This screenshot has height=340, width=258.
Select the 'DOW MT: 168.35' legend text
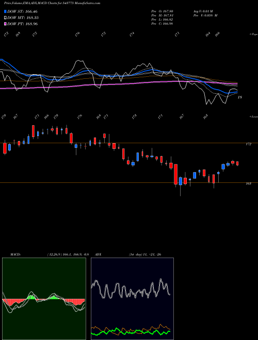click(x=23, y=18)
